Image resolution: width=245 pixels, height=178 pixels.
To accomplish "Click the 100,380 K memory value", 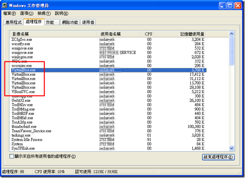I will (x=196, y=126).
